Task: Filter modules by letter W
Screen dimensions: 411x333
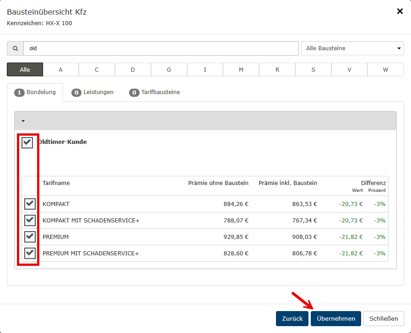Action: [385, 69]
